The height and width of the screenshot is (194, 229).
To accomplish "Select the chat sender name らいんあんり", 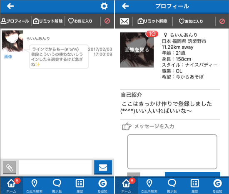I will pyautogui.click(x=38, y=38).
